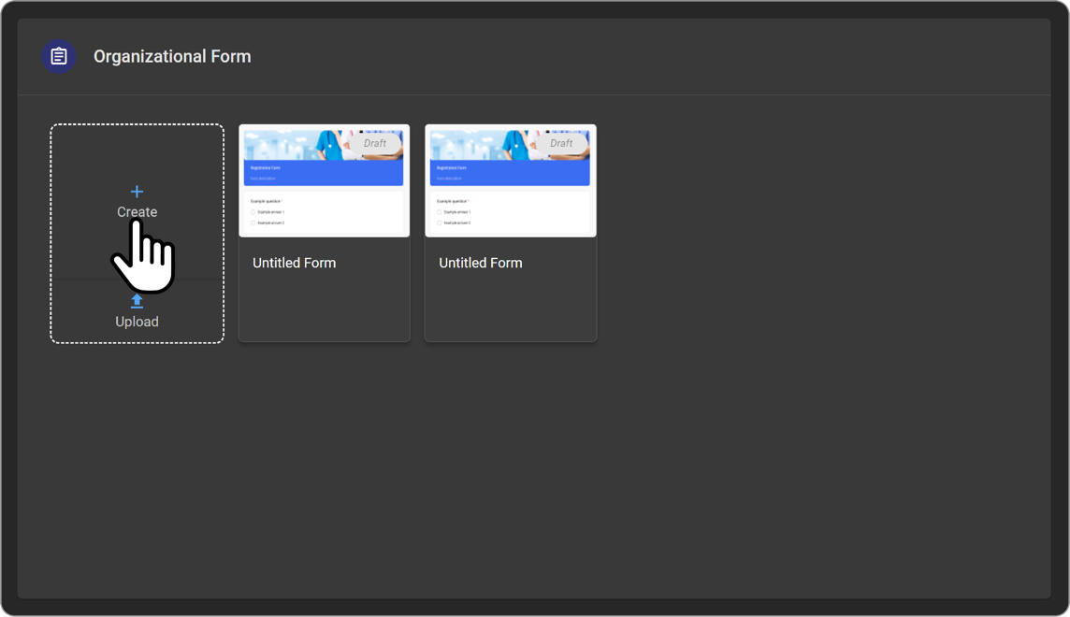Click the plus icon above Create
Screen dimensions: 1070x617
point(137,192)
